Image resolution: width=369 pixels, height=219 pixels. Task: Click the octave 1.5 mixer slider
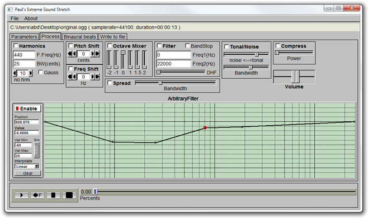click(137, 60)
